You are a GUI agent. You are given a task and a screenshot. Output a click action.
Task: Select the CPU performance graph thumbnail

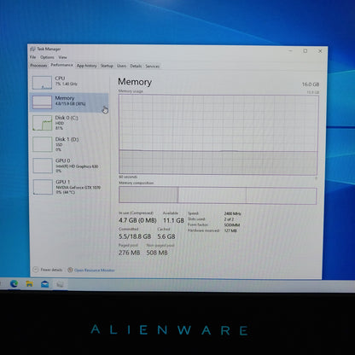(42, 83)
